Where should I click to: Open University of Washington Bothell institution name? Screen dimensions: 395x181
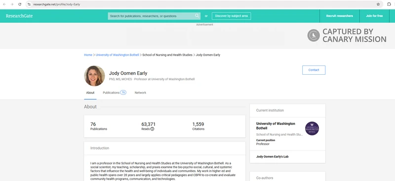(276, 126)
